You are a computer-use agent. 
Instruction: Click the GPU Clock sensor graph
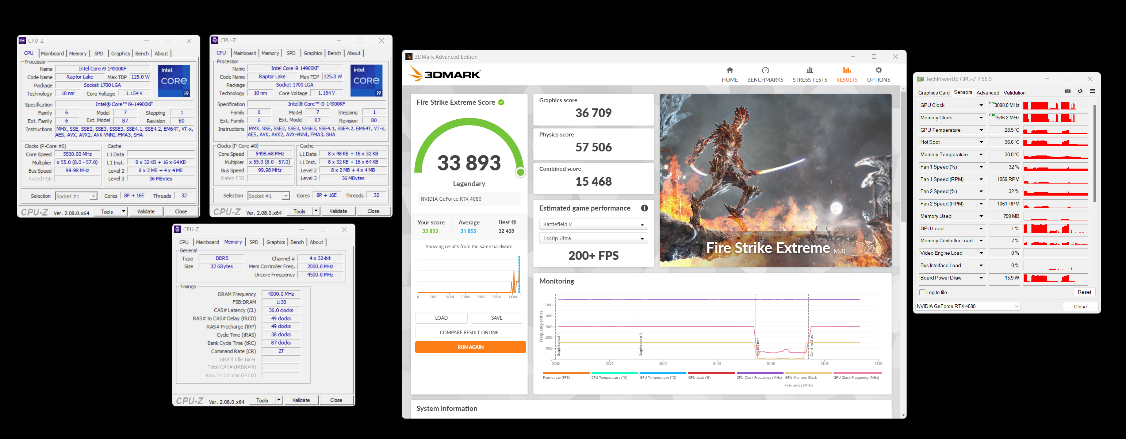tap(1055, 105)
